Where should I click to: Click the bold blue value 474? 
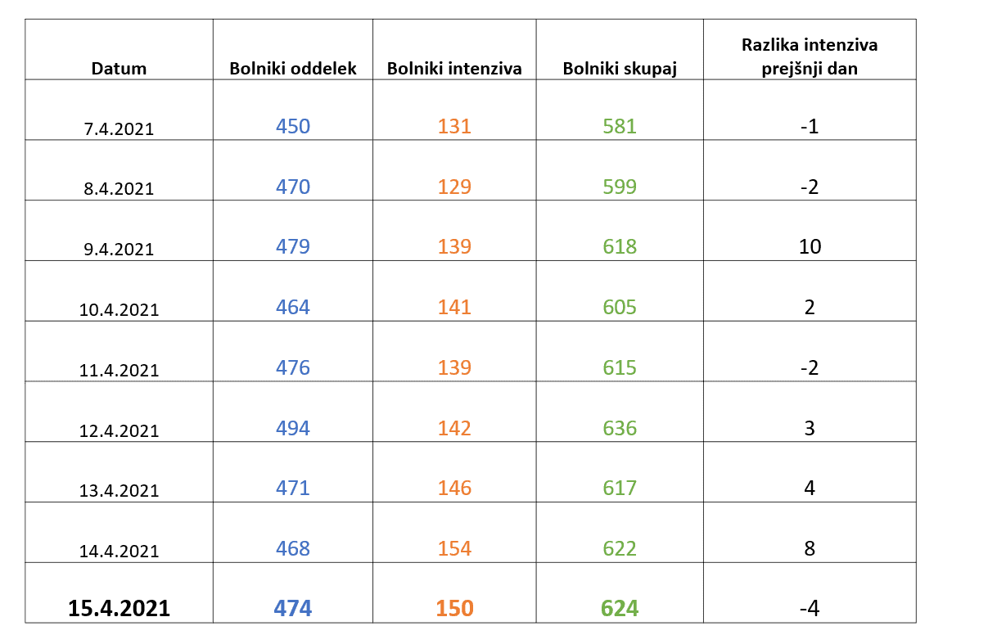[293, 609]
